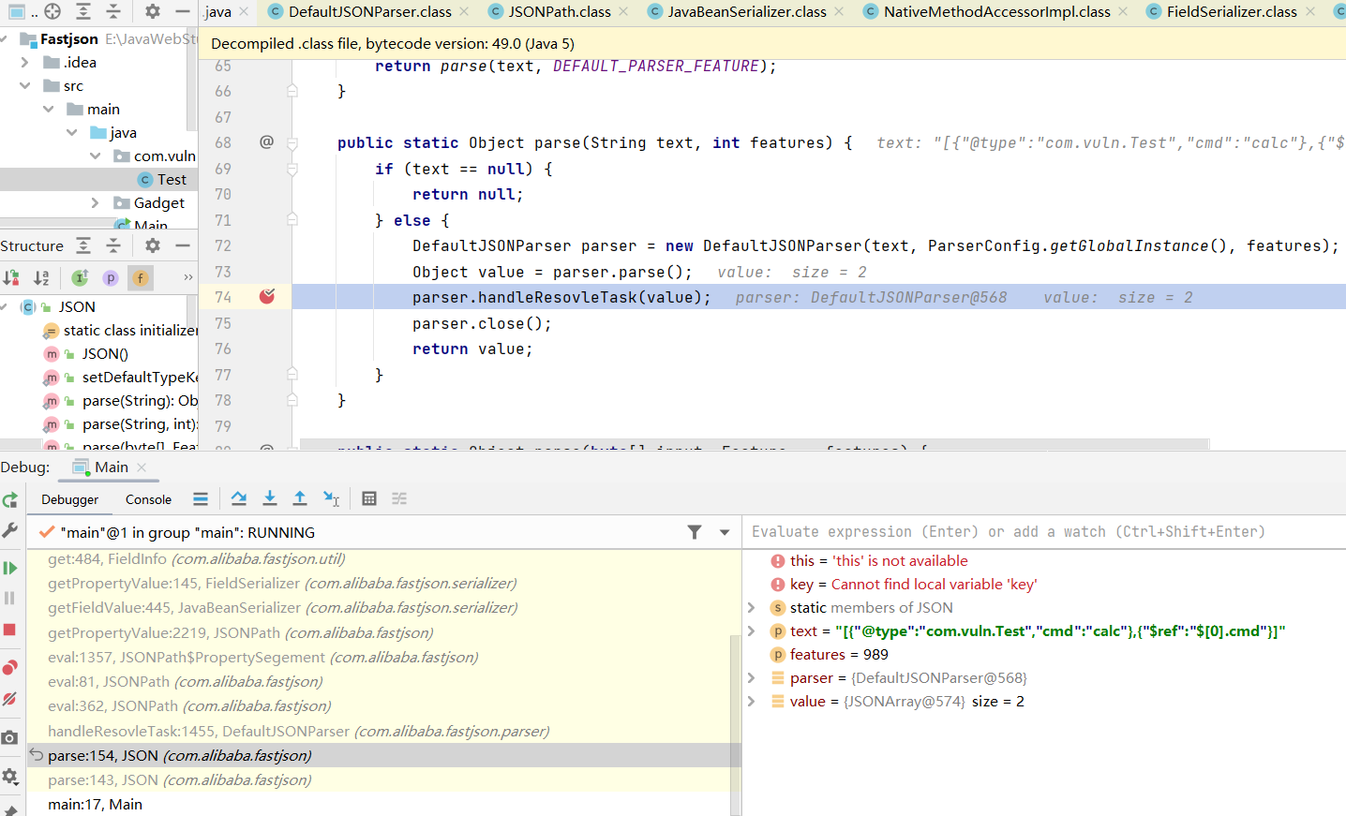Open Structure panel settings gear

(153, 245)
